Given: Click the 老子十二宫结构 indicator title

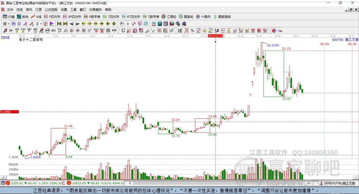Looking at the screenshot, I should tap(31, 40).
